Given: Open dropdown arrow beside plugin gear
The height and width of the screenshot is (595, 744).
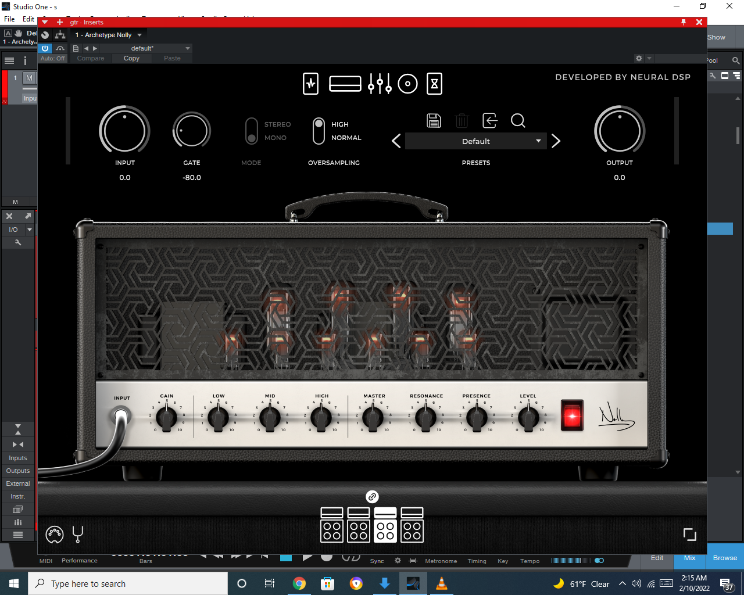Looking at the screenshot, I should pos(649,58).
